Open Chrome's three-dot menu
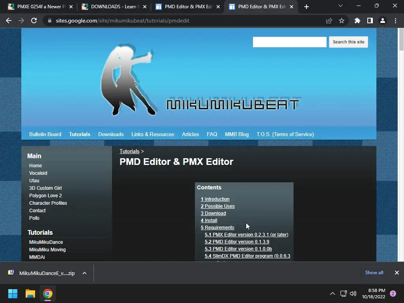The image size is (404, 303). 395,21
